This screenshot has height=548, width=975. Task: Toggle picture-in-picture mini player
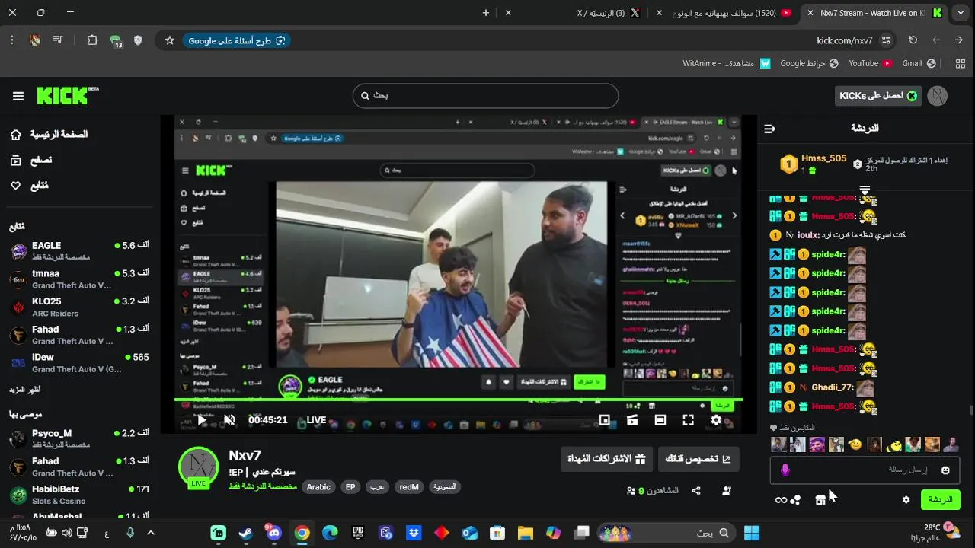(x=604, y=420)
